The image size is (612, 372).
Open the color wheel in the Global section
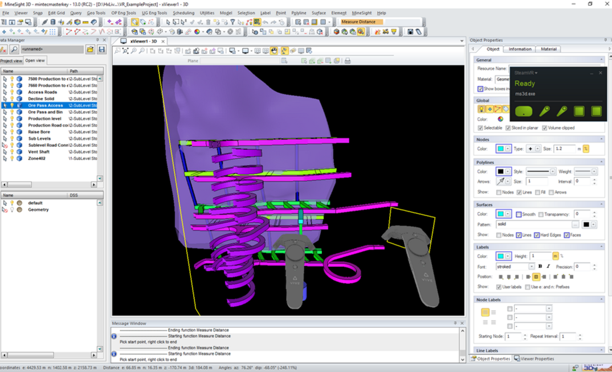(500, 119)
